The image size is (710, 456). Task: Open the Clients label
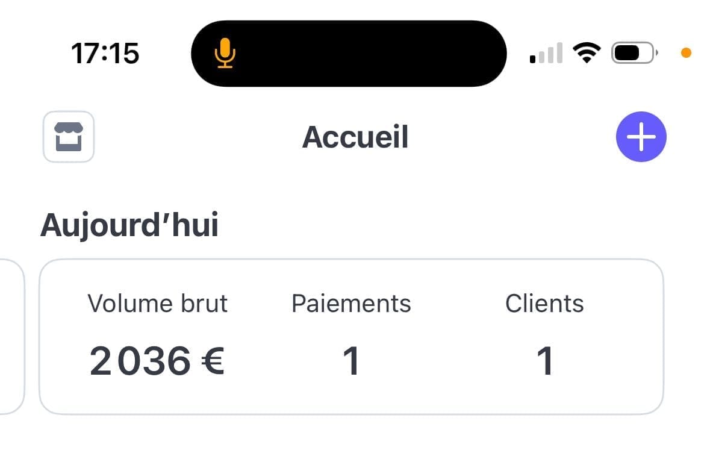click(544, 304)
